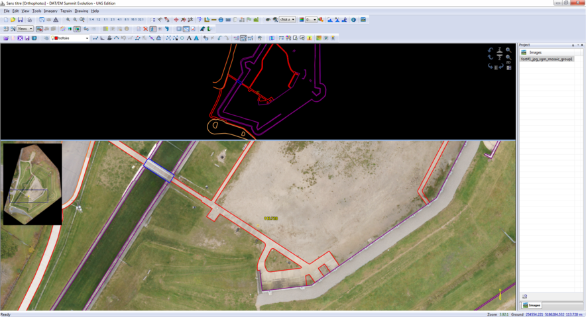
Task: Select the circle drawing tool
Action: tap(182, 38)
